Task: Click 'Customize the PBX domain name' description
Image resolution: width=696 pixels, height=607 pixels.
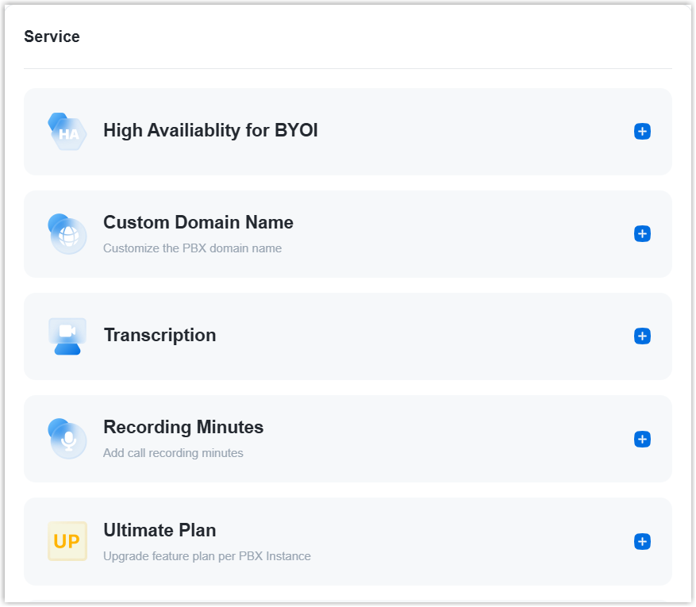Action: pos(192,248)
